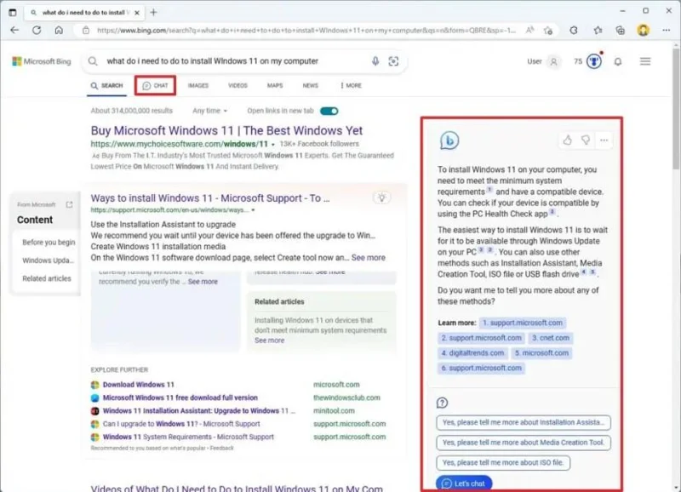Open Learn more source 5 microsoft.com

tap(541, 353)
